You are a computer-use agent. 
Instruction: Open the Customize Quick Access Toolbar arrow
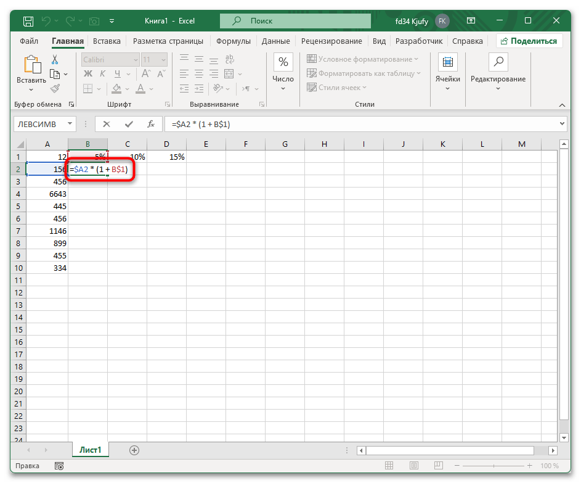tap(112, 21)
